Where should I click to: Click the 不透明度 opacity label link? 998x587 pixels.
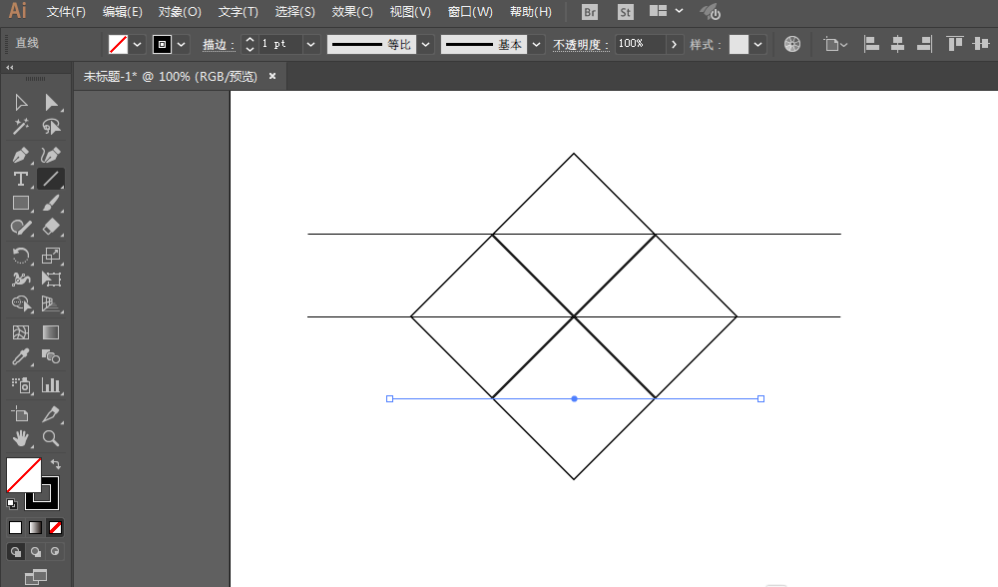pos(580,45)
